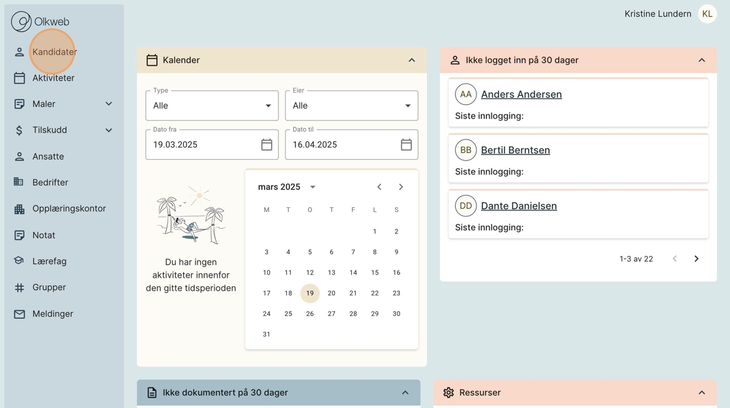Click the AA avatar

(x=465, y=94)
